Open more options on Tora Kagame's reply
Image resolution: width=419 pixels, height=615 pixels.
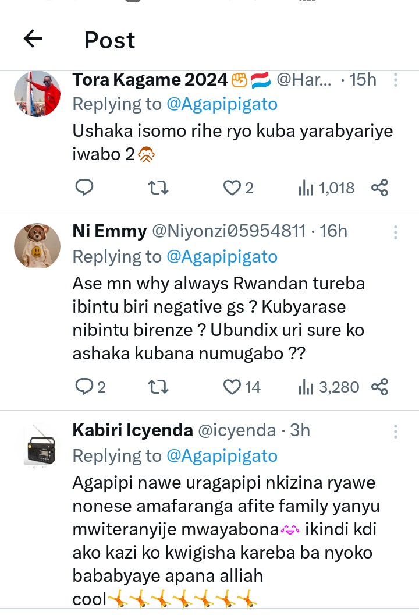396,80
